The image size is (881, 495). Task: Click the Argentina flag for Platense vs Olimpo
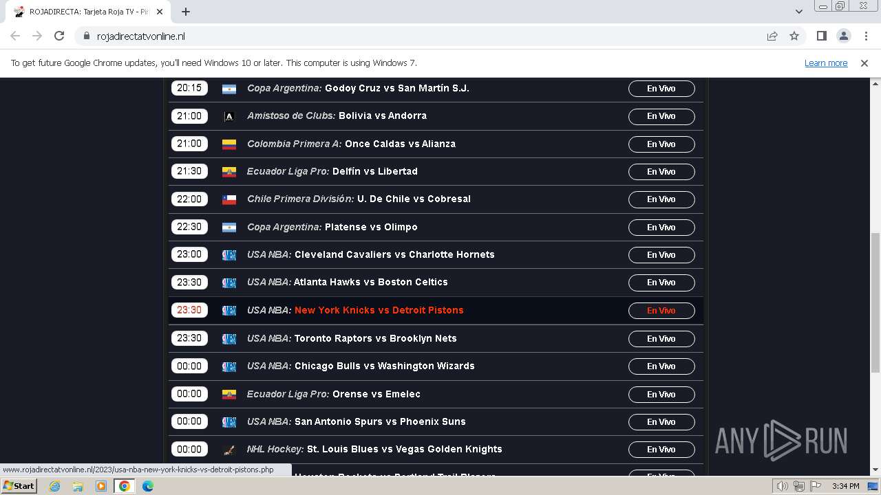tap(229, 228)
